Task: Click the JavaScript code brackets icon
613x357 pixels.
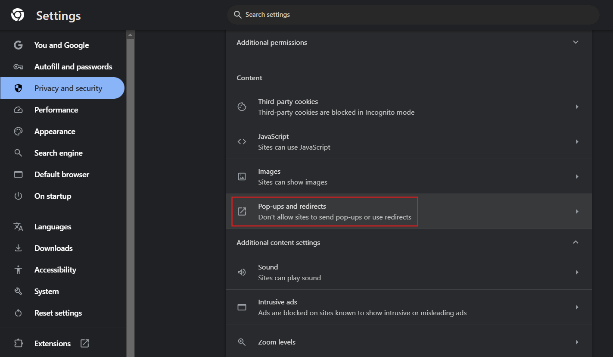Action: 242,142
